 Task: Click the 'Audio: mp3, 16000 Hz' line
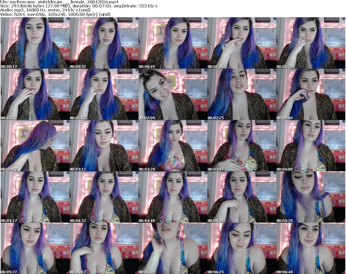coord(45,10)
